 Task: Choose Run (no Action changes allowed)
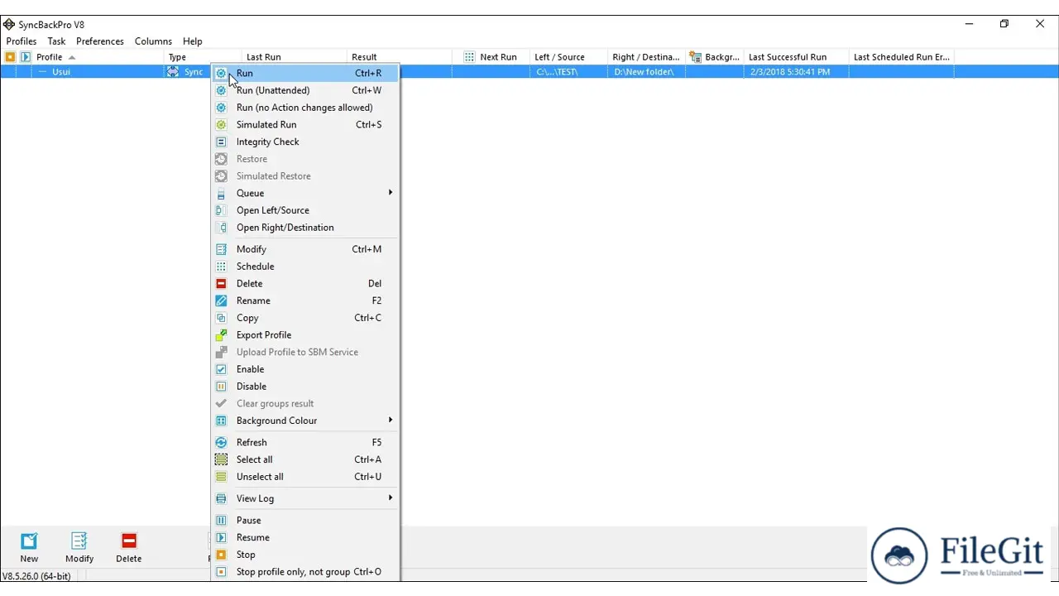point(305,108)
